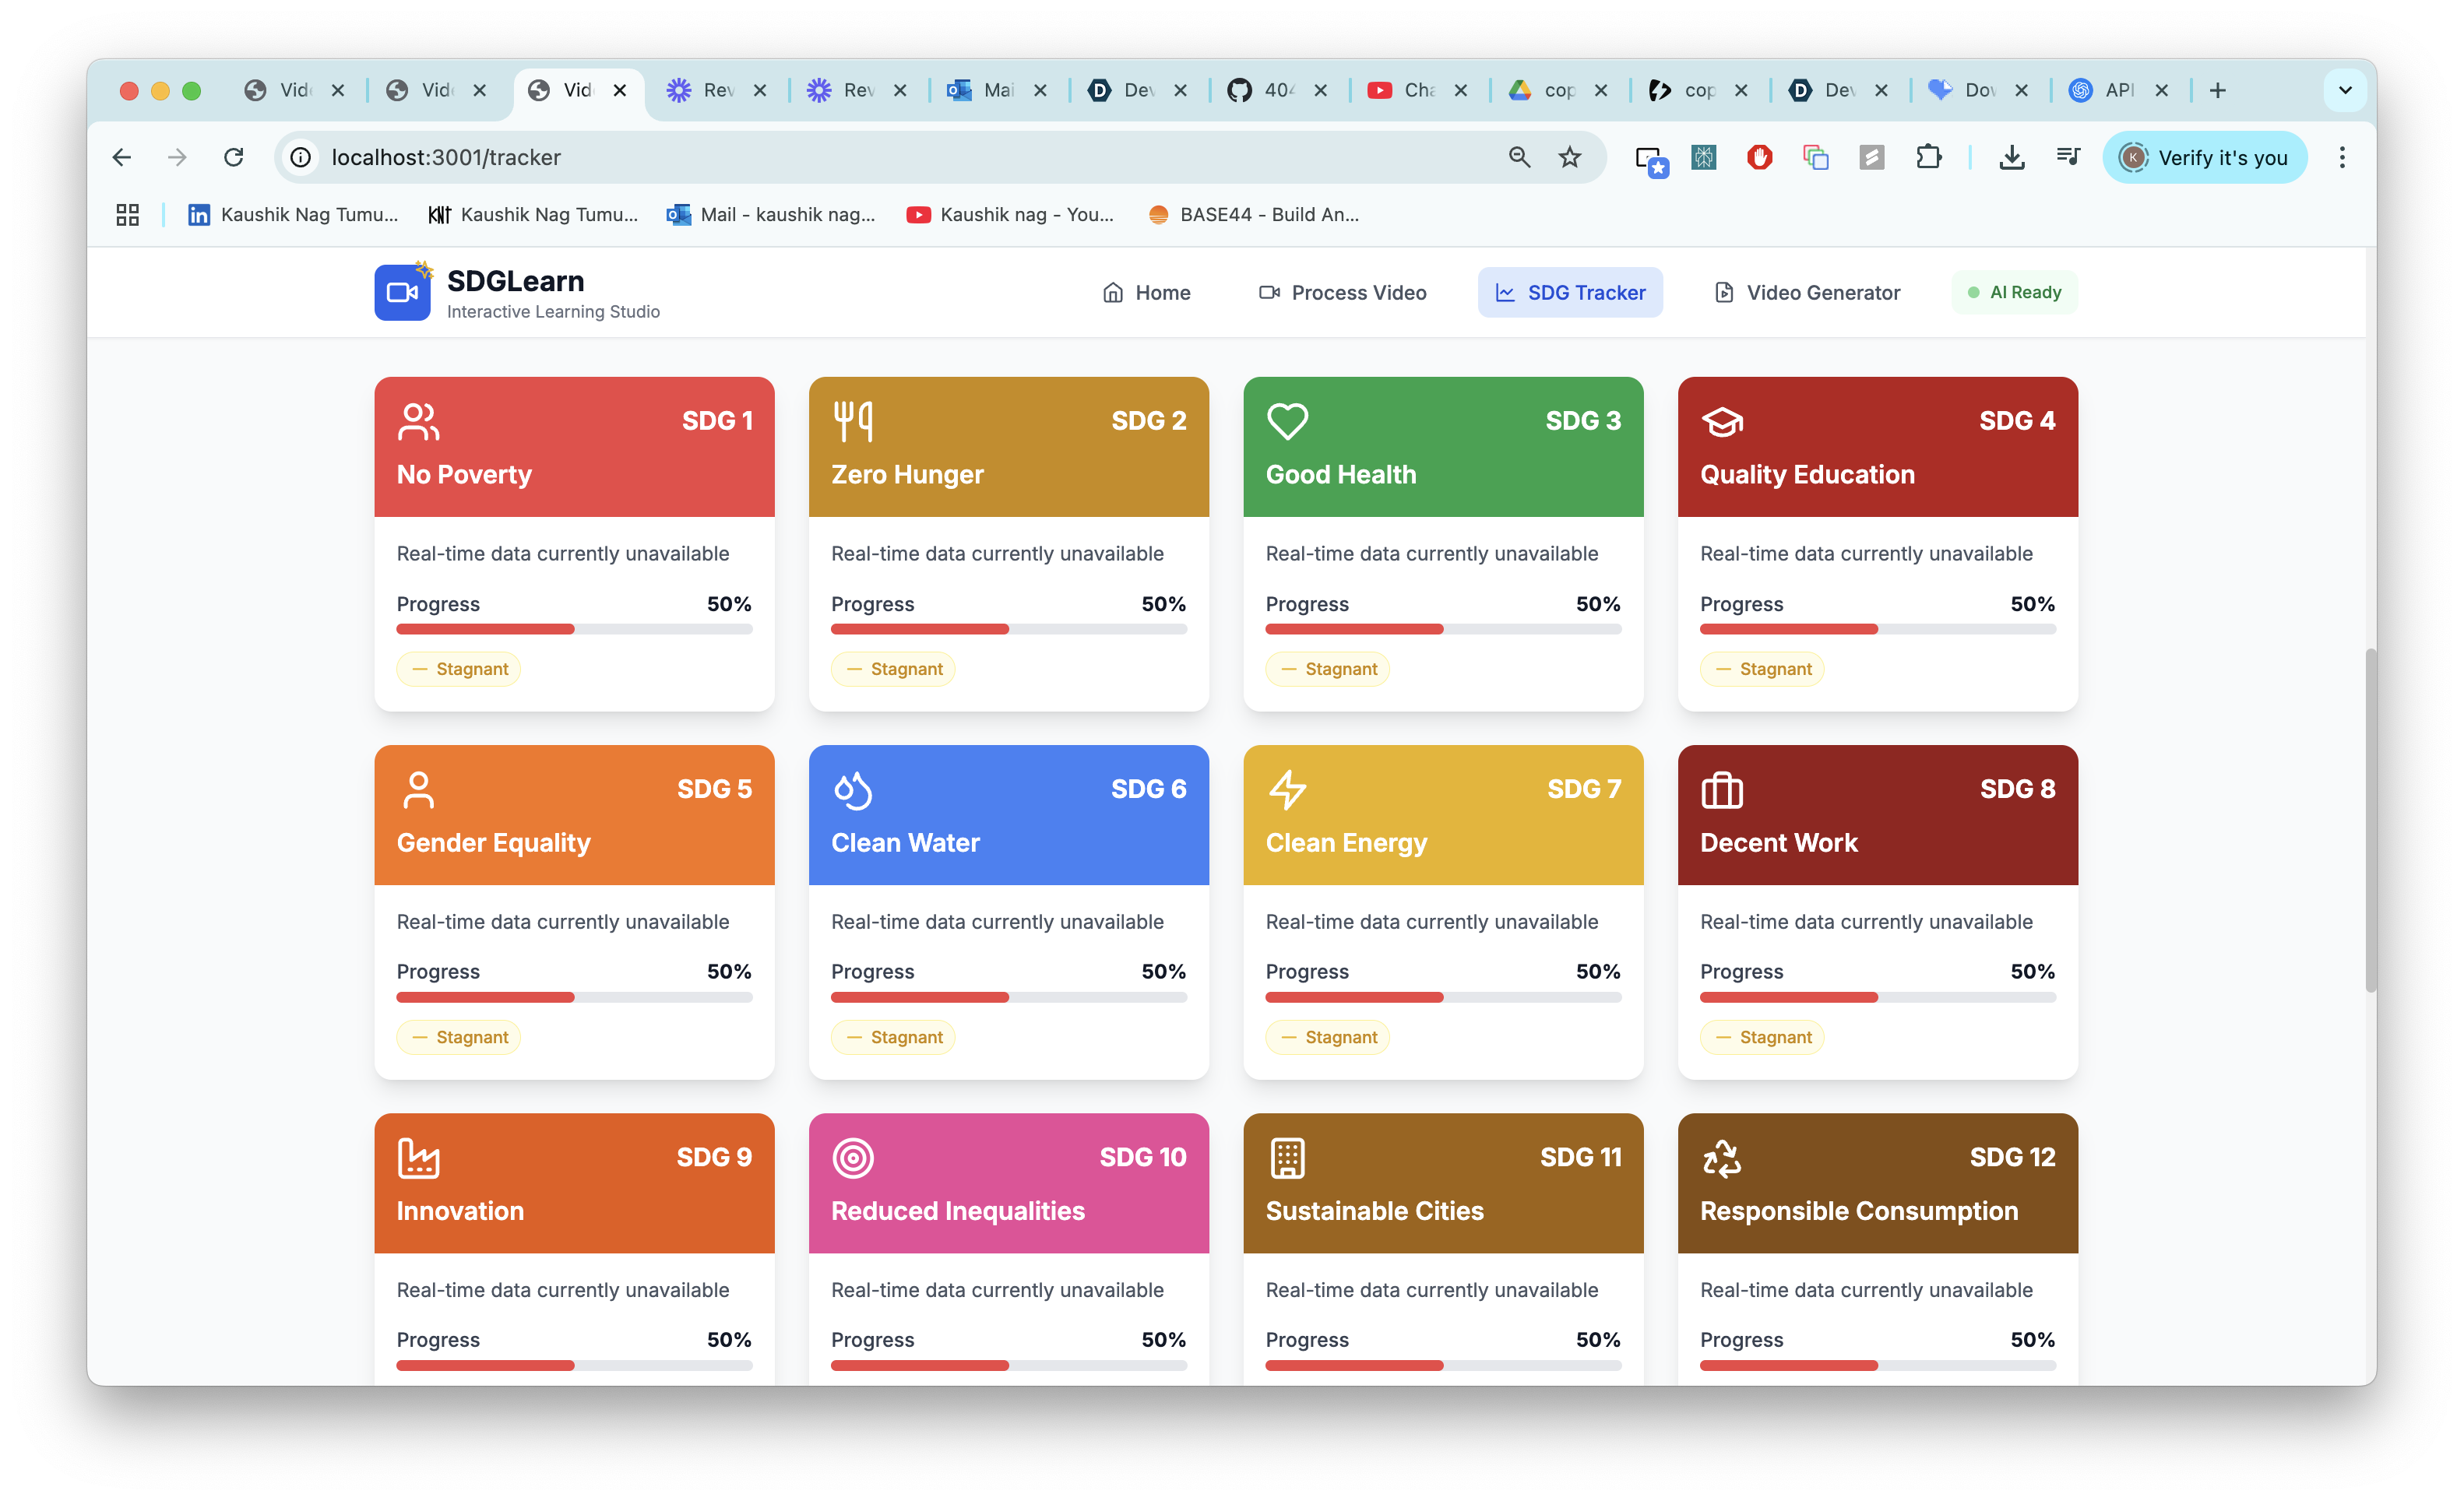The image size is (2464, 1501).
Task: Open the Chrome three-dot menu
Action: click(x=2342, y=157)
